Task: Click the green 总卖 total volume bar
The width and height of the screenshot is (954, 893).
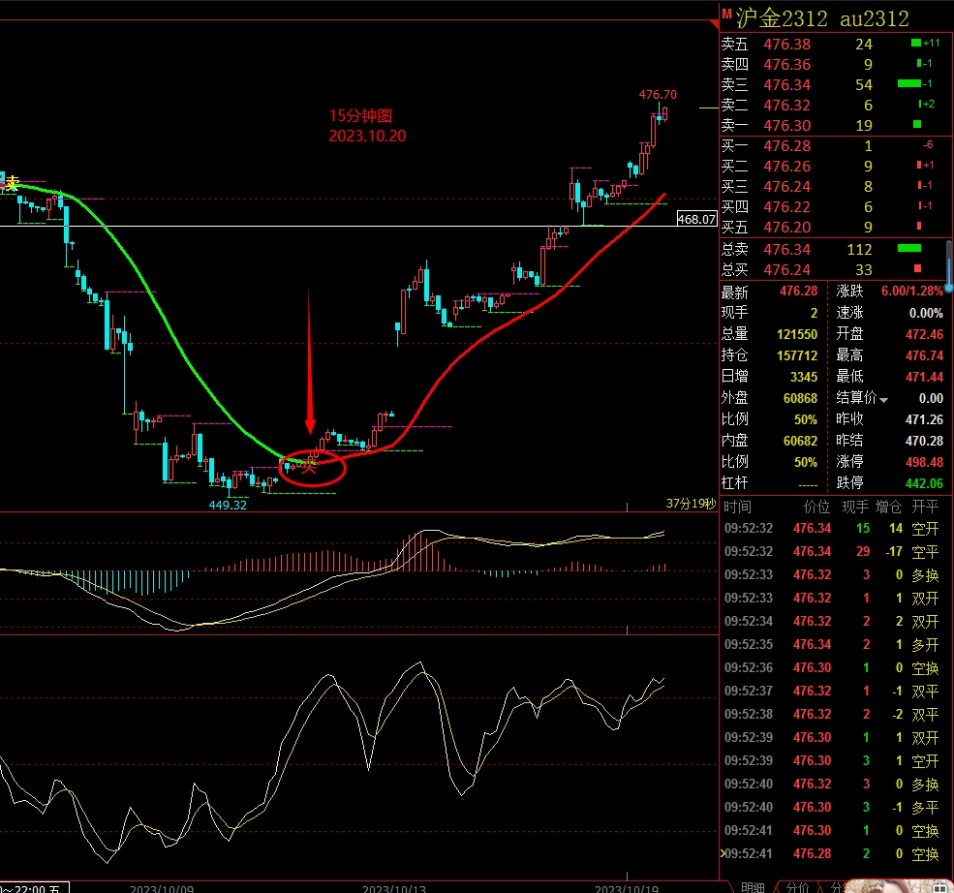Action: [910, 250]
